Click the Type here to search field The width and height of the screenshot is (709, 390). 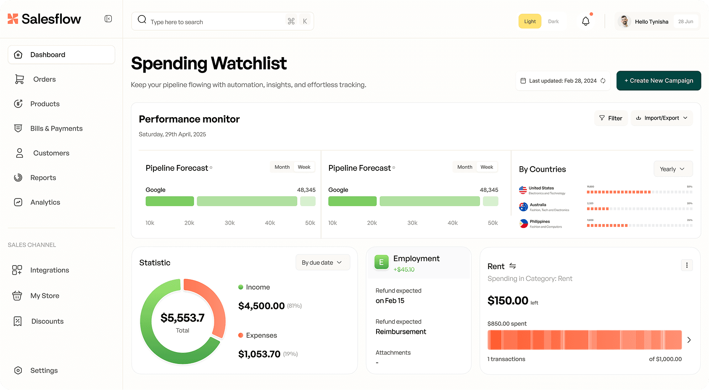tap(222, 21)
